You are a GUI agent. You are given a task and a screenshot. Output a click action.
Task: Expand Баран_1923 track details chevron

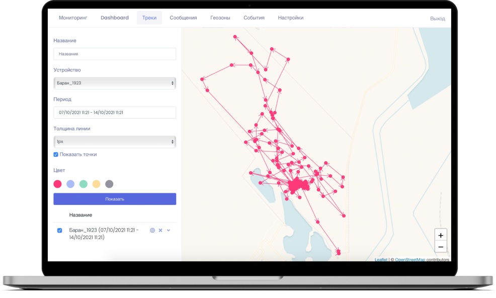click(x=169, y=230)
